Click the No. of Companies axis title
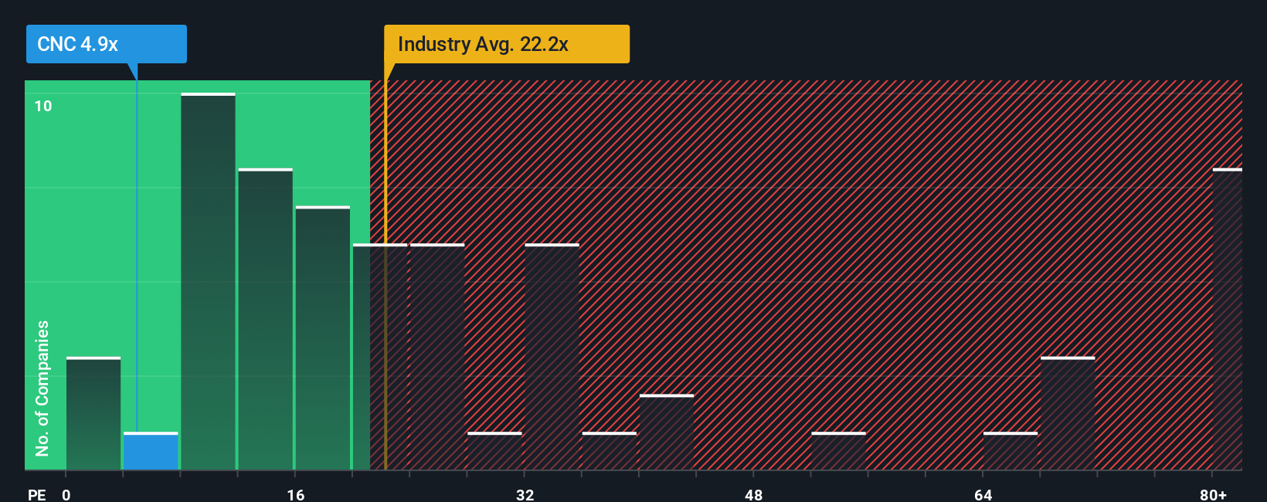The width and height of the screenshot is (1267, 502). (x=42, y=388)
